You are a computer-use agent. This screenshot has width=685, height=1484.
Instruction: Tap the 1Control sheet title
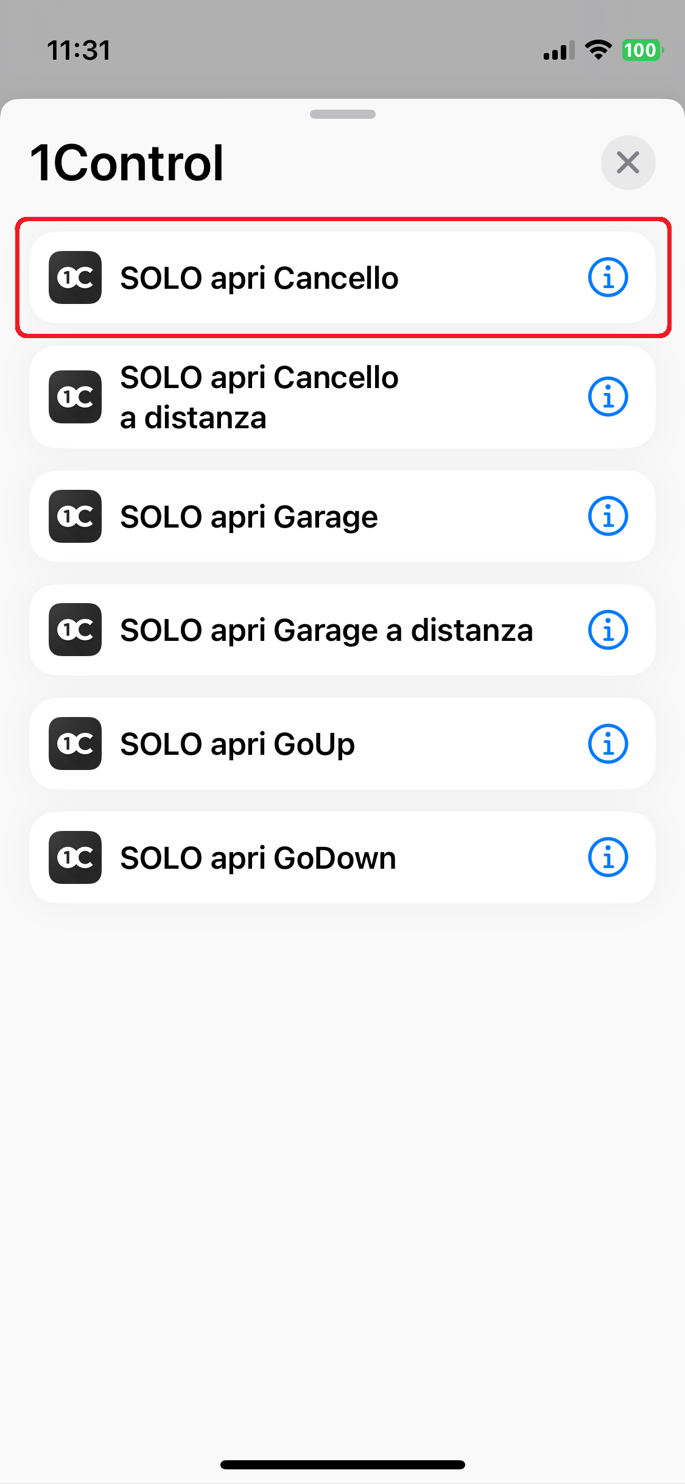127,163
